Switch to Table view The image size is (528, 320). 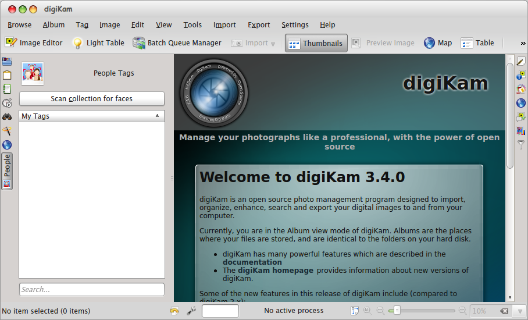[477, 43]
